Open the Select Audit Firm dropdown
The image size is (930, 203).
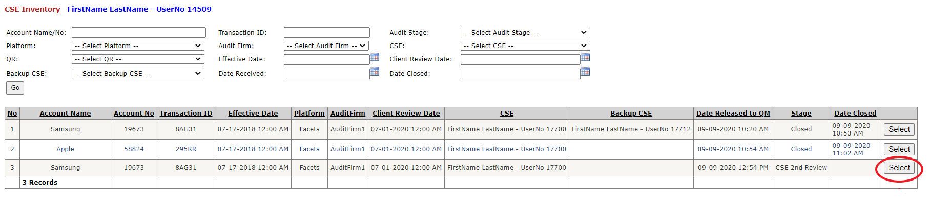tap(326, 46)
